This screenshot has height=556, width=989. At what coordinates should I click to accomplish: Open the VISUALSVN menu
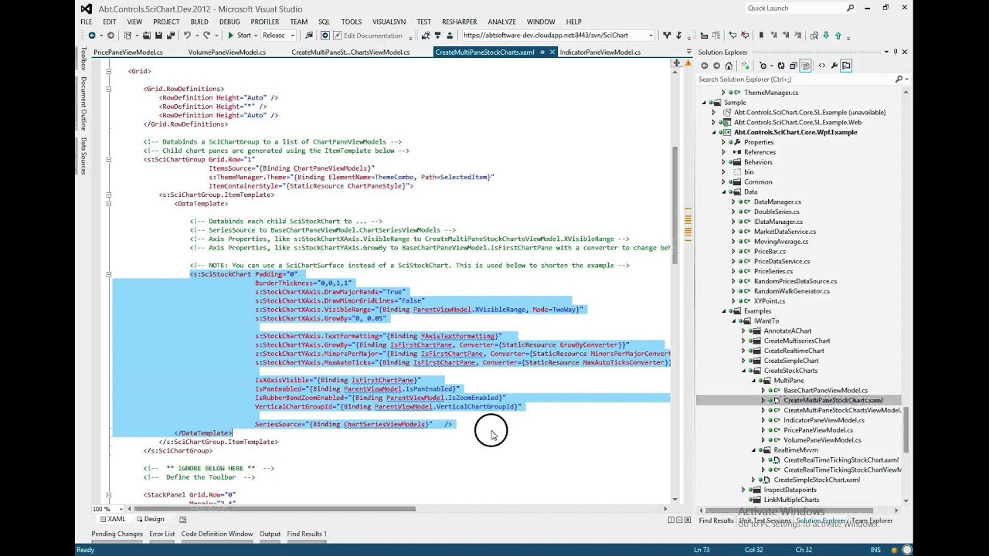click(389, 22)
